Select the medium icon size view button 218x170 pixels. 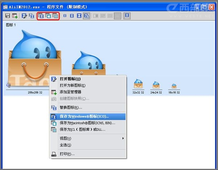pyautogui.click(x=72, y=16)
